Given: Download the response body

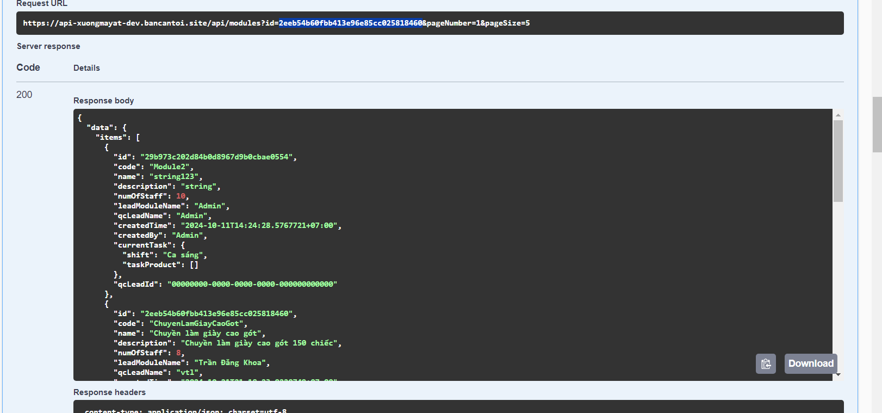Looking at the screenshot, I should (x=810, y=363).
